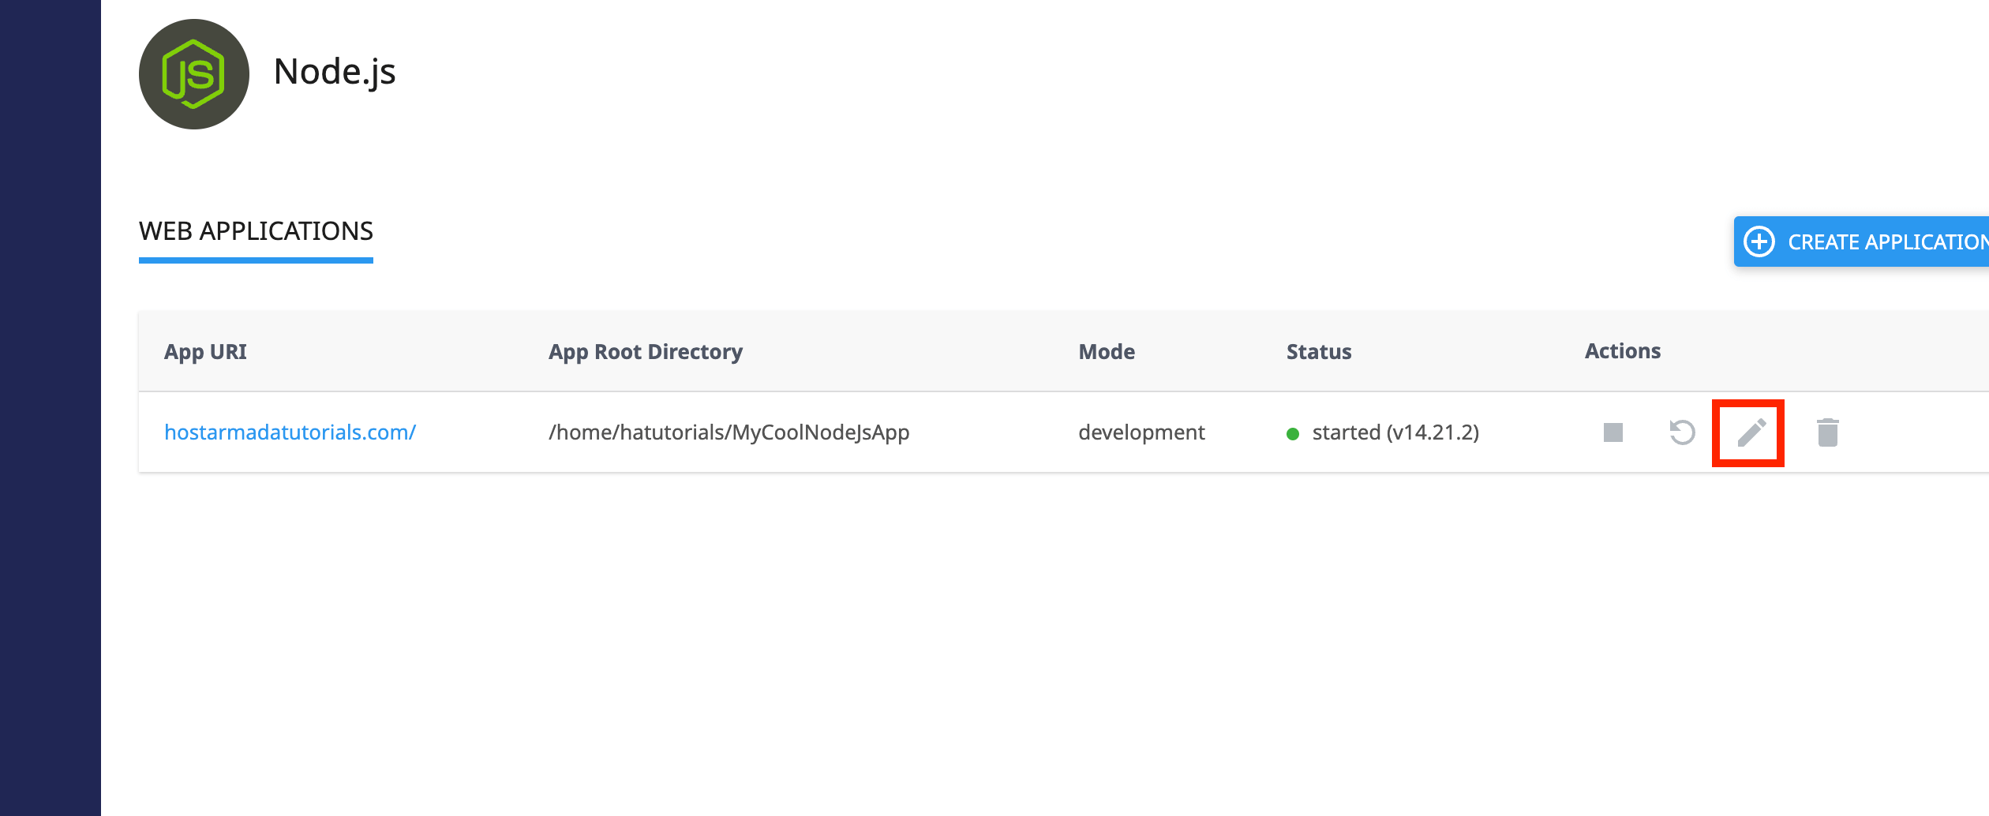Click the Node.js page title
The height and width of the screenshot is (816, 1989).
click(335, 73)
